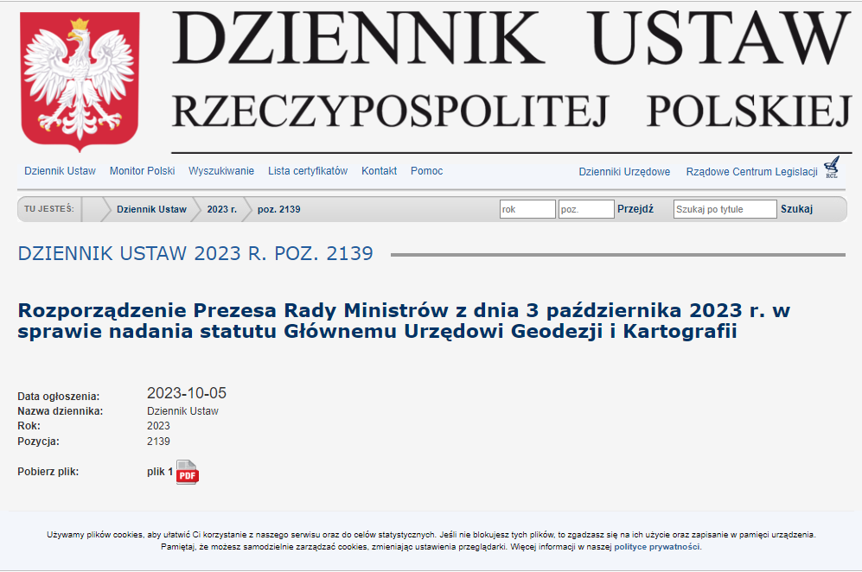Open the PDF document icon
The width and height of the screenshot is (862, 572).
coord(187,473)
